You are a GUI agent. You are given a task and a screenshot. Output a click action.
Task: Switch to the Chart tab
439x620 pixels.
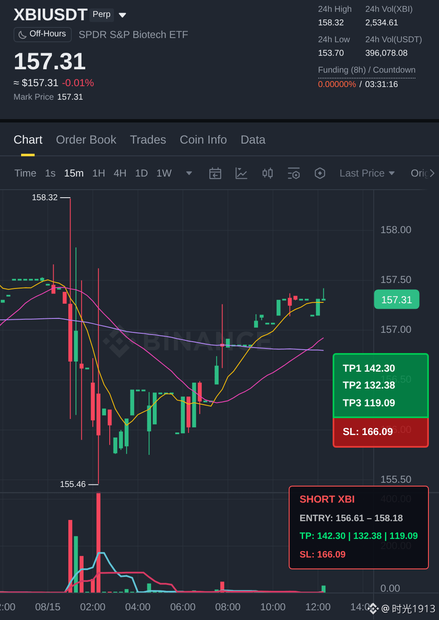(28, 140)
